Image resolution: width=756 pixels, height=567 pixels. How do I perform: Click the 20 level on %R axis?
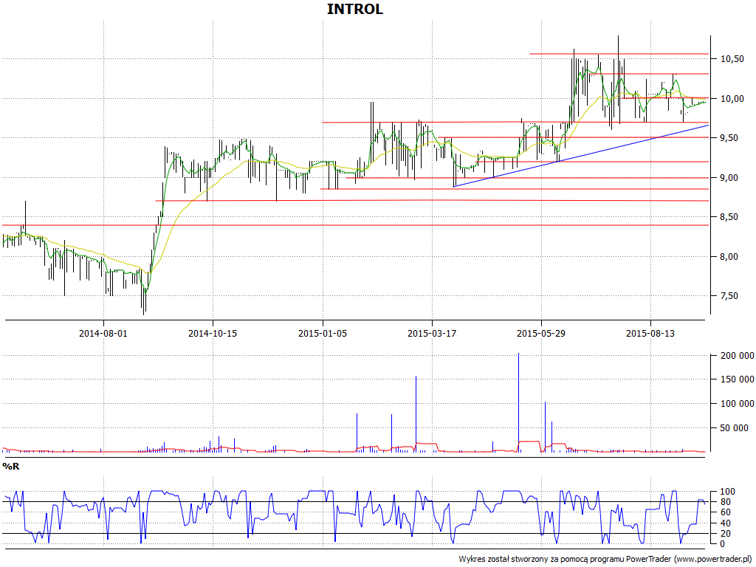pyautogui.click(x=726, y=533)
